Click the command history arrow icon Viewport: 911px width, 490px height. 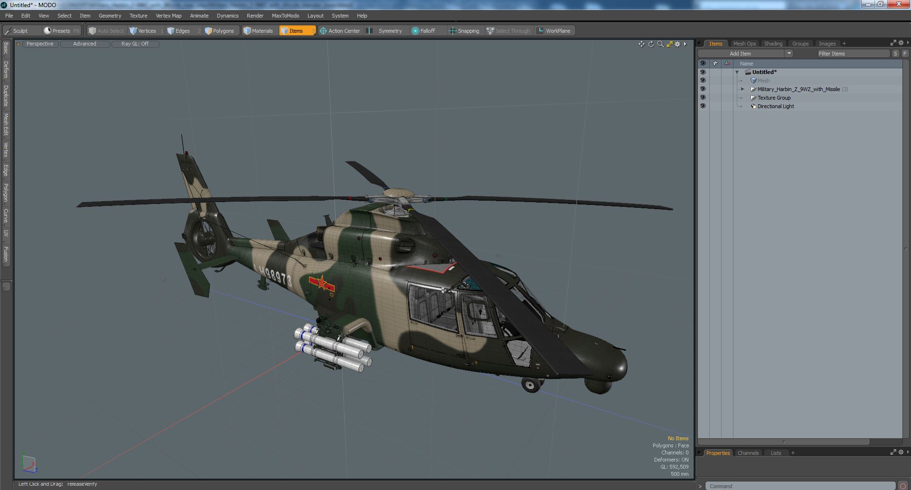coord(700,486)
